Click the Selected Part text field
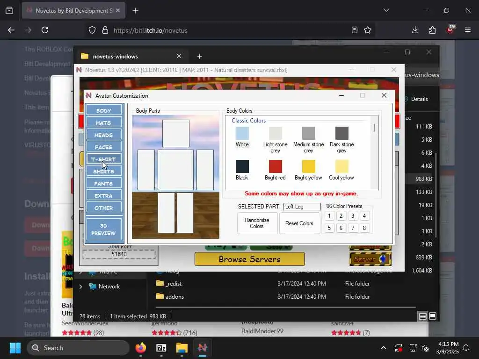Image resolution: width=479 pixels, height=359 pixels. 302,206
